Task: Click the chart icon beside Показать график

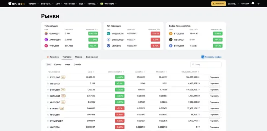Action: tap(203, 57)
